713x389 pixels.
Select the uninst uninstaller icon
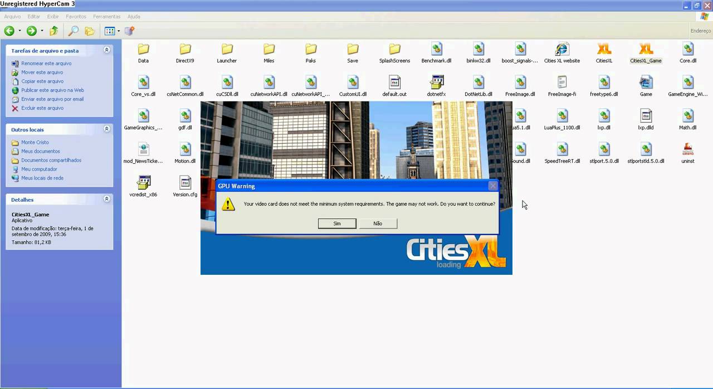pos(688,154)
